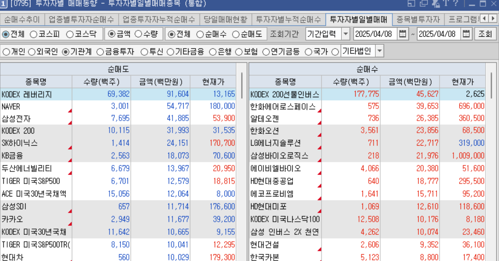The width and height of the screenshot is (499, 261).
Task: Select the 은행 radio button
Action: point(213,52)
